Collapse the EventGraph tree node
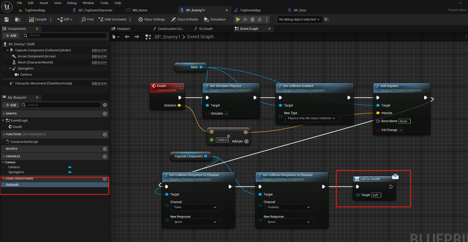 coord(3,121)
